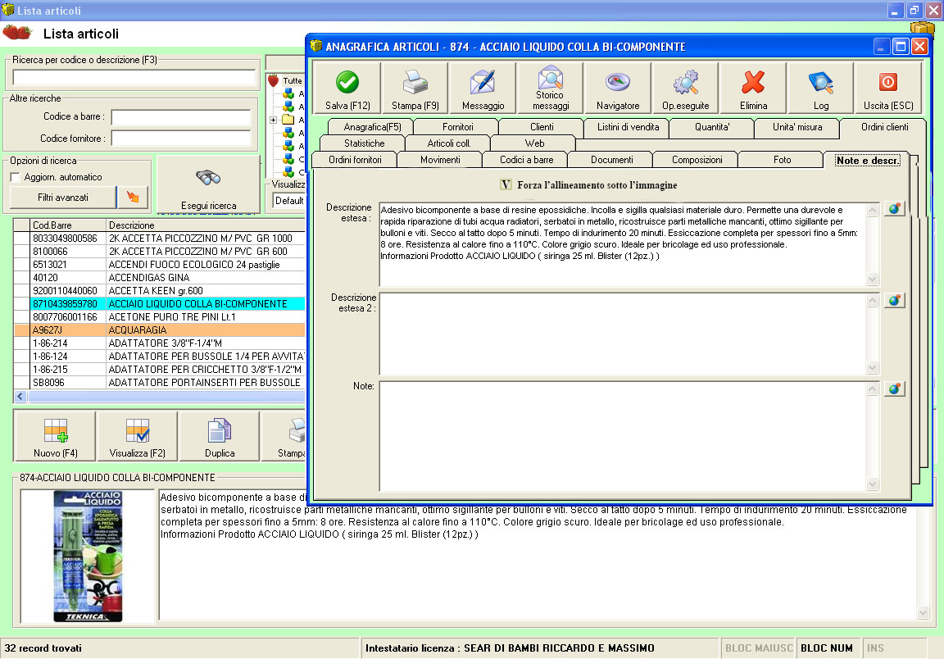Viewport: 944px width, 659px height.
Task: Click the Esegui ricerca binoculars button
Action: (x=208, y=185)
